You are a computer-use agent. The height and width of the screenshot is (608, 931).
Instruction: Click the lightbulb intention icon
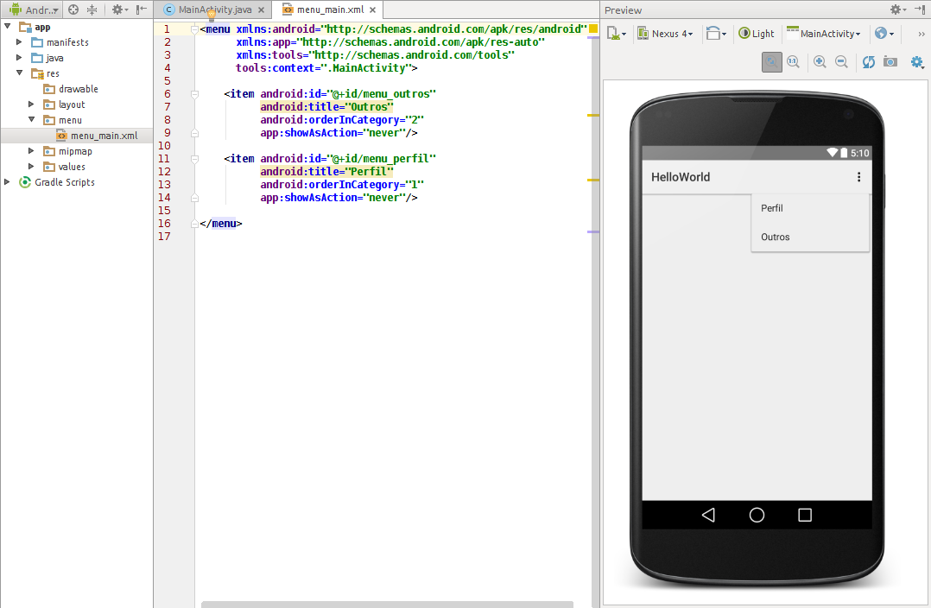(211, 16)
